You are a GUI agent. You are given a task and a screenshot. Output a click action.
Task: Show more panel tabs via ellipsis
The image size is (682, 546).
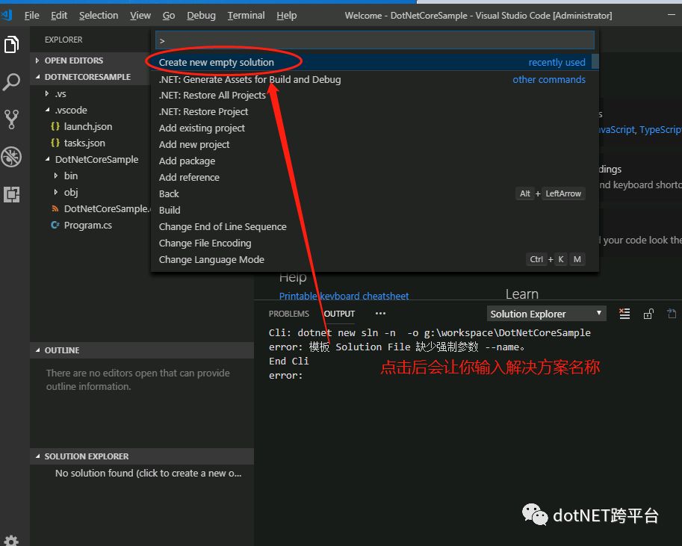[380, 313]
